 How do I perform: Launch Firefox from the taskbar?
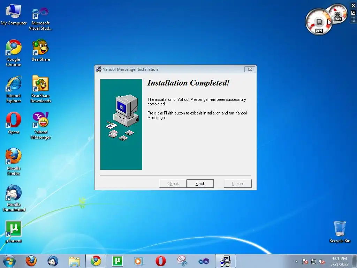coord(31,261)
